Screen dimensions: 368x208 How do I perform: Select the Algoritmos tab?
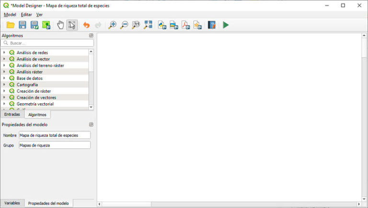pyautogui.click(x=37, y=115)
